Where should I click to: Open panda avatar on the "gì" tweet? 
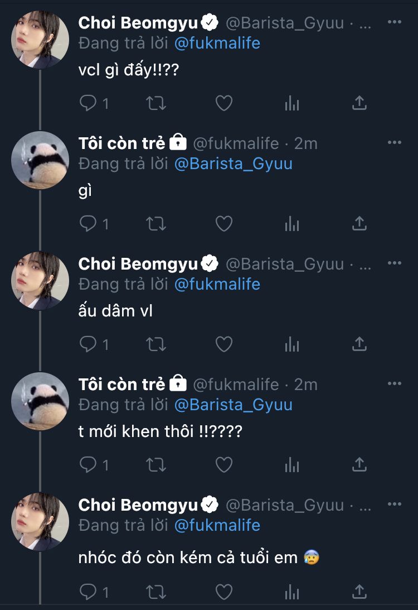tap(40, 160)
